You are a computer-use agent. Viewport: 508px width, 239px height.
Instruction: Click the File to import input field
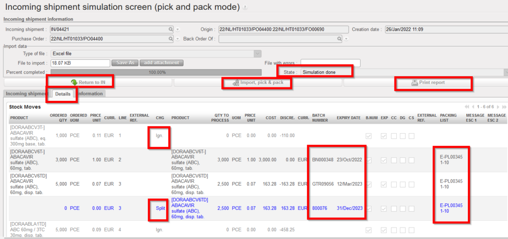click(x=80, y=63)
